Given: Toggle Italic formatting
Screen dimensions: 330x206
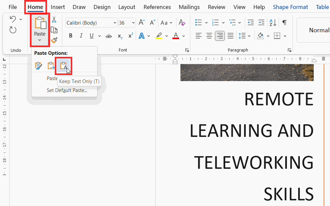Looking at the screenshot, I should (81, 36).
